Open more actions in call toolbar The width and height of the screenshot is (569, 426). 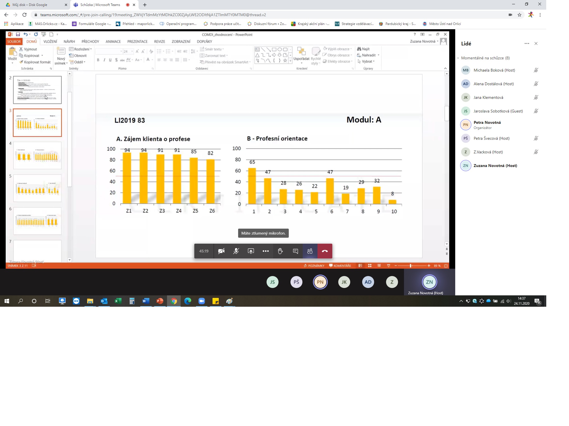coord(265,251)
